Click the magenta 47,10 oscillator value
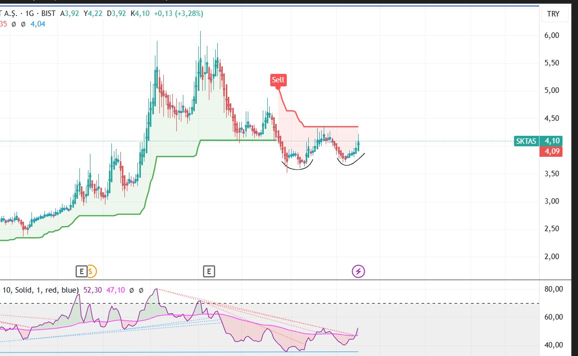Image resolution: width=578 pixels, height=356 pixels. pos(116,290)
